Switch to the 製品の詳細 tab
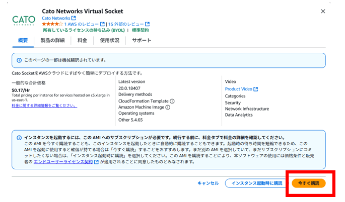The image size is (345, 202). point(52,40)
